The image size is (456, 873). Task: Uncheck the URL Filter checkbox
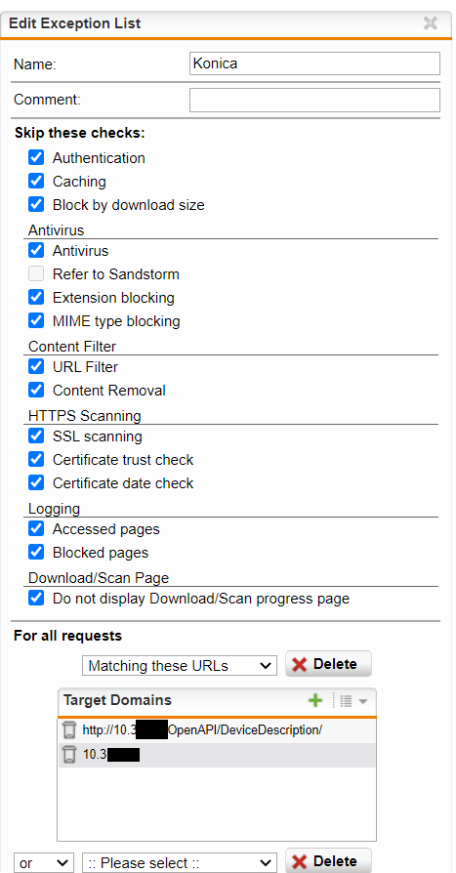tap(36, 366)
